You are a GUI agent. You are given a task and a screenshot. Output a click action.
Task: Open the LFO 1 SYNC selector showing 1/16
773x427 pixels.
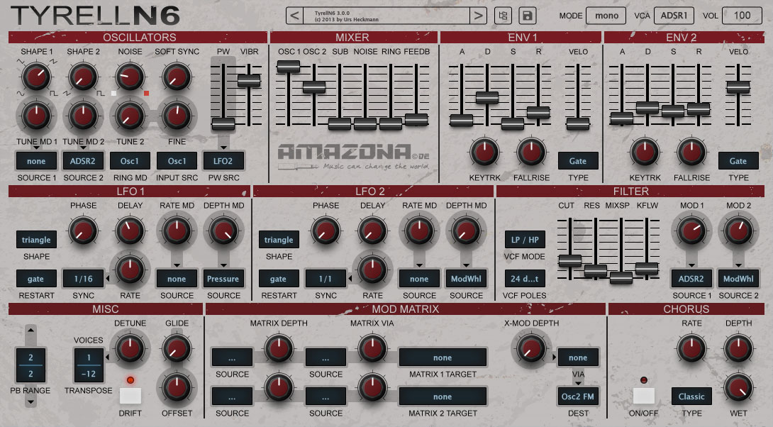[x=83, y=279]
